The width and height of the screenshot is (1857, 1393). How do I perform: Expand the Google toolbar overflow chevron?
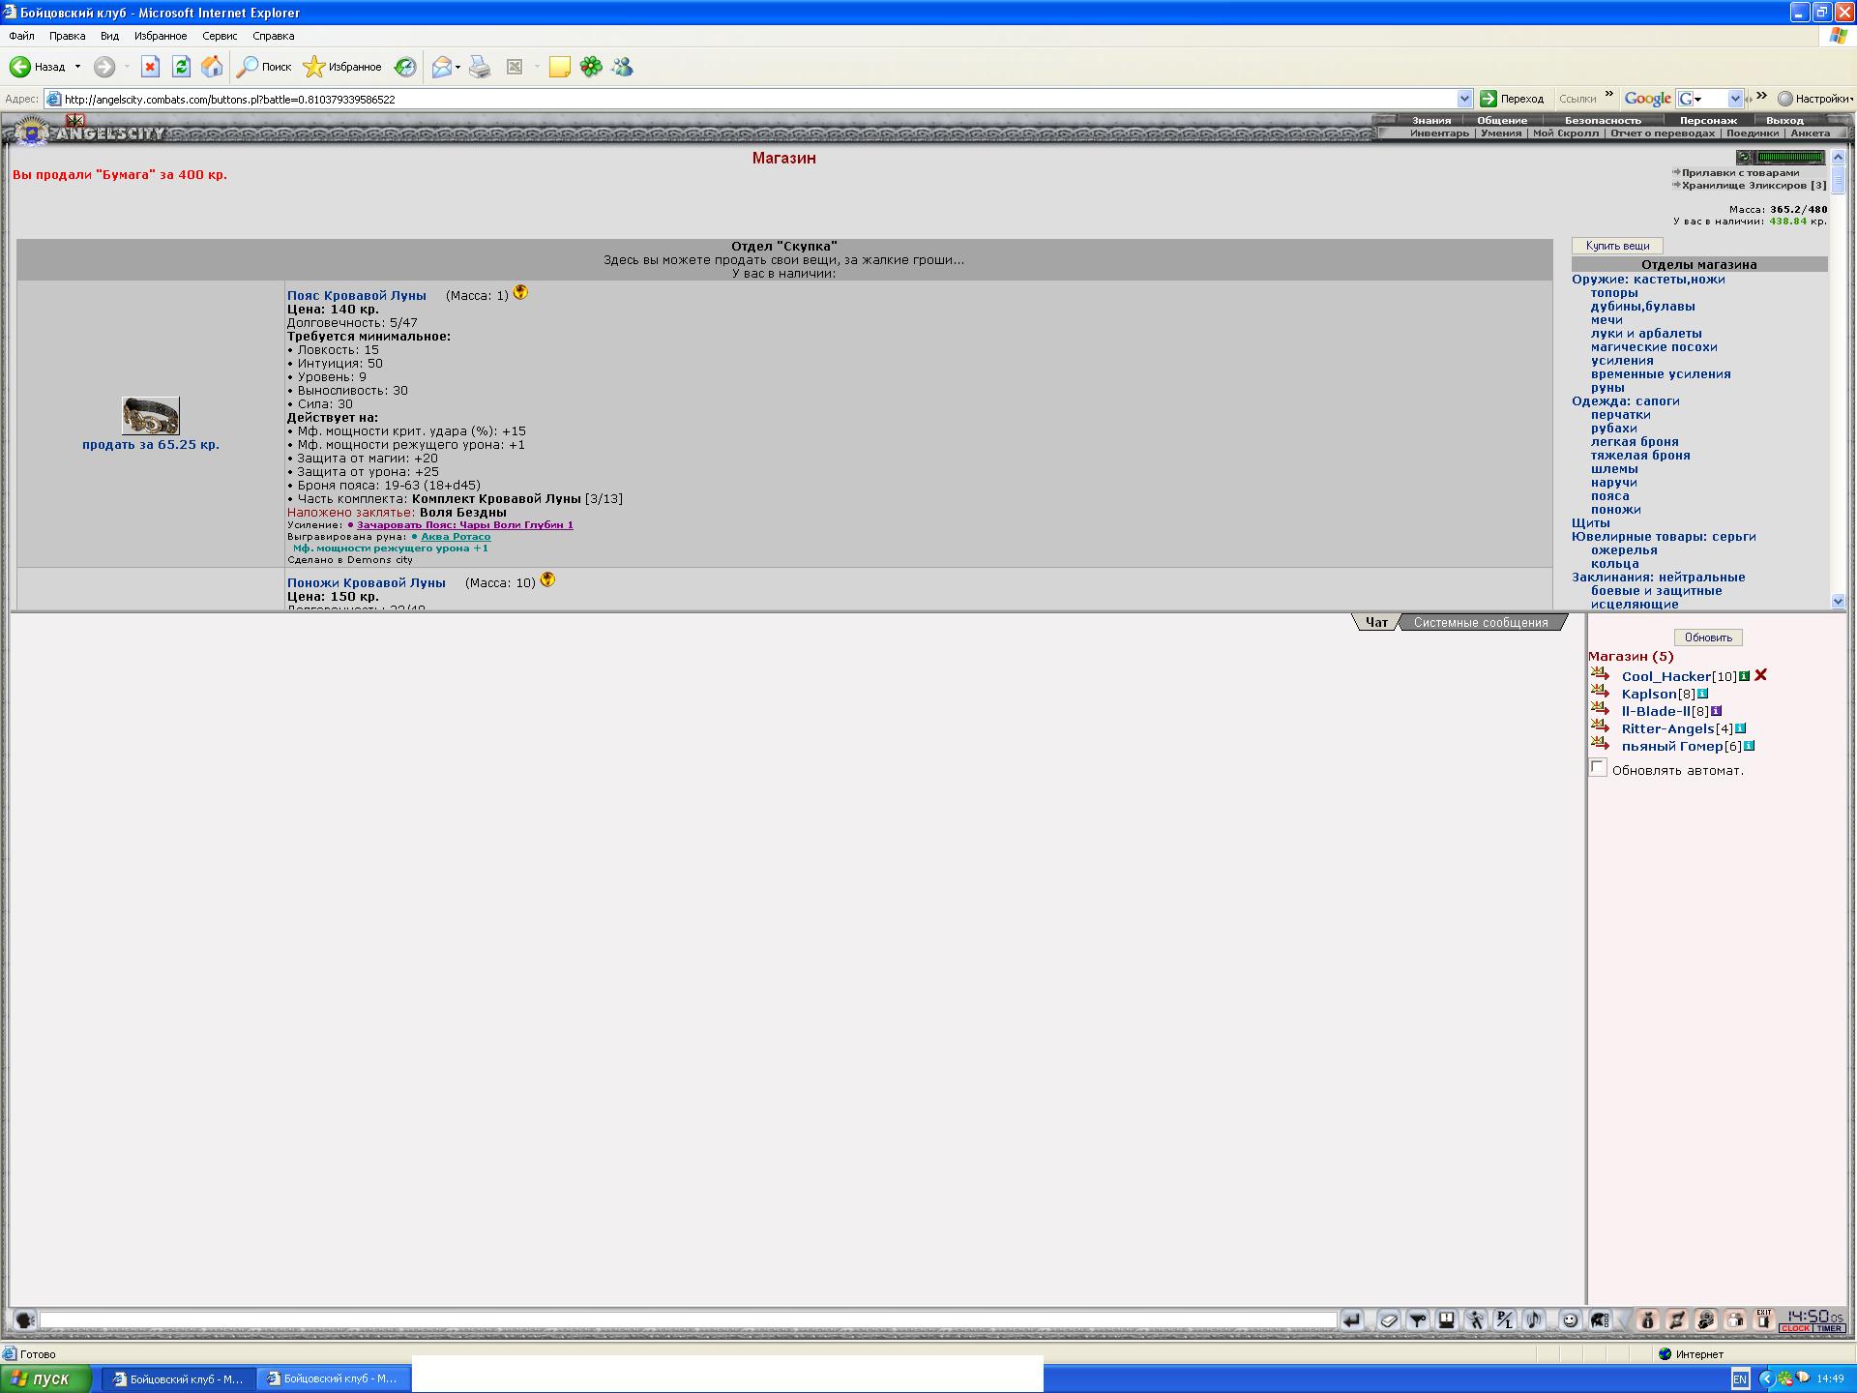pos(1761,95)
